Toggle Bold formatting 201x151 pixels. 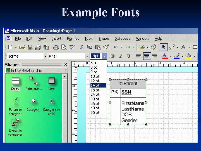point(113,56)
